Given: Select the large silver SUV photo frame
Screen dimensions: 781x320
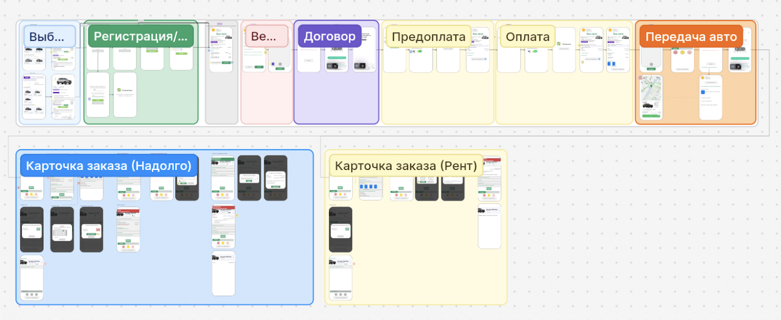Looking at the screenshot, I should (x=63, y=97).
